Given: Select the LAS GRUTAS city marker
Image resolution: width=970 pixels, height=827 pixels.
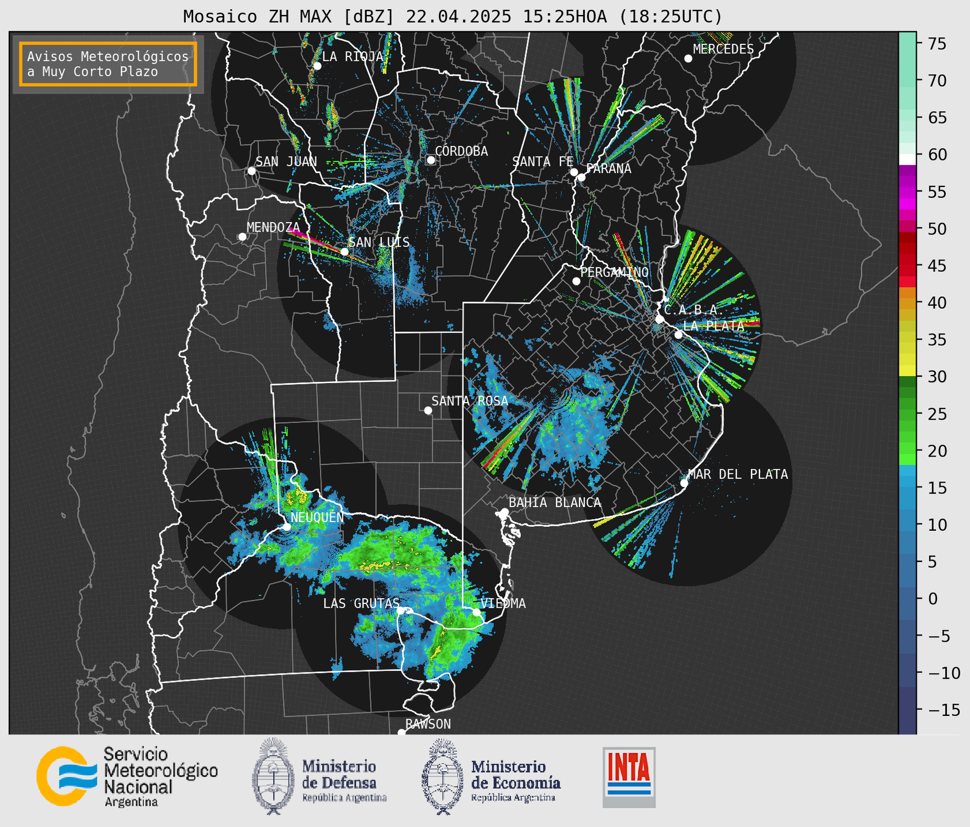Looking at the screenshot, I should pyautogui.click(x=400, y=611).
